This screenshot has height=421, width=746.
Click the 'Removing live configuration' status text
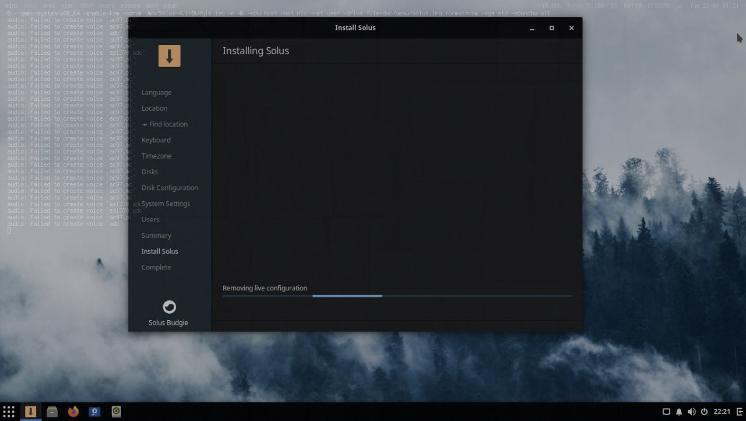(265, 288)
